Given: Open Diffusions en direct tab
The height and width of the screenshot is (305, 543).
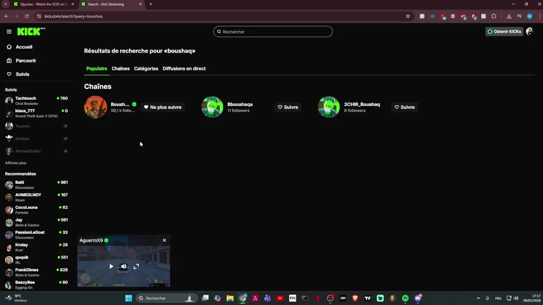Looking at the screenshot, I should [184, 69].
